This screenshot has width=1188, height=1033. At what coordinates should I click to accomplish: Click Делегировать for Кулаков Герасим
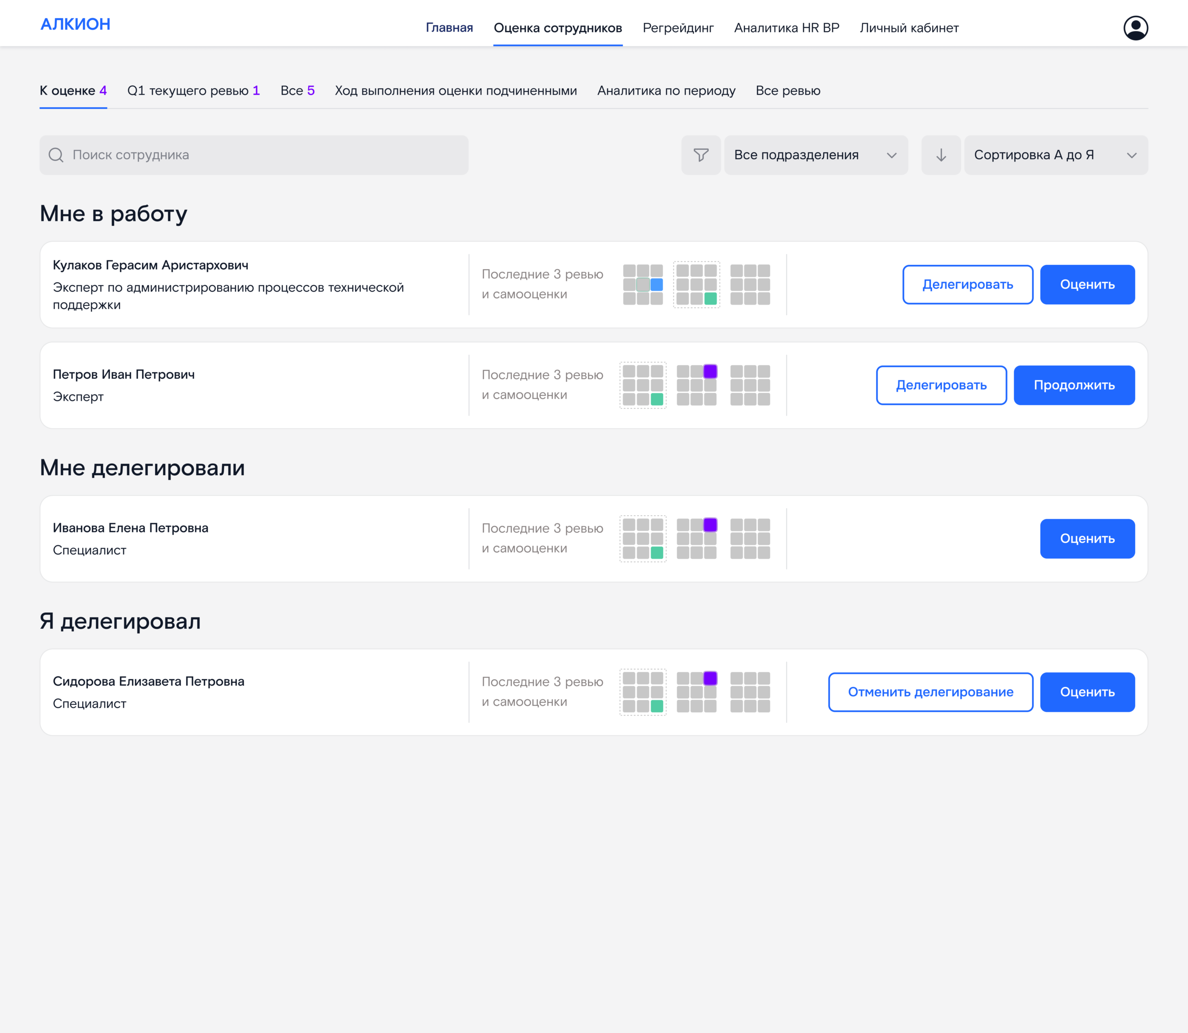(x=967, y=285)
